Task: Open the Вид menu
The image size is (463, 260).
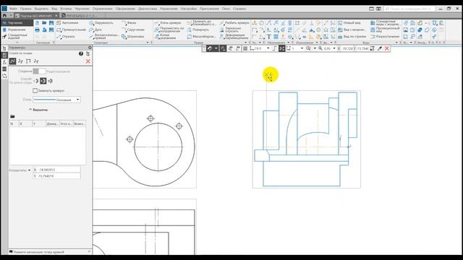Action: [x=54, y=9]
